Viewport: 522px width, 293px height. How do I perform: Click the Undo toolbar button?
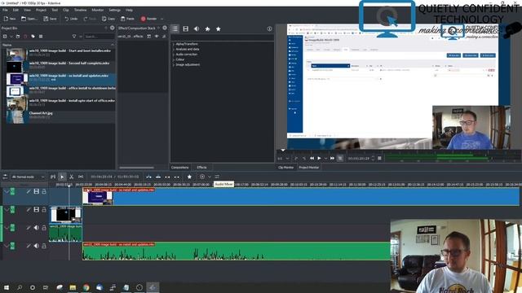[x=71, y=19]
